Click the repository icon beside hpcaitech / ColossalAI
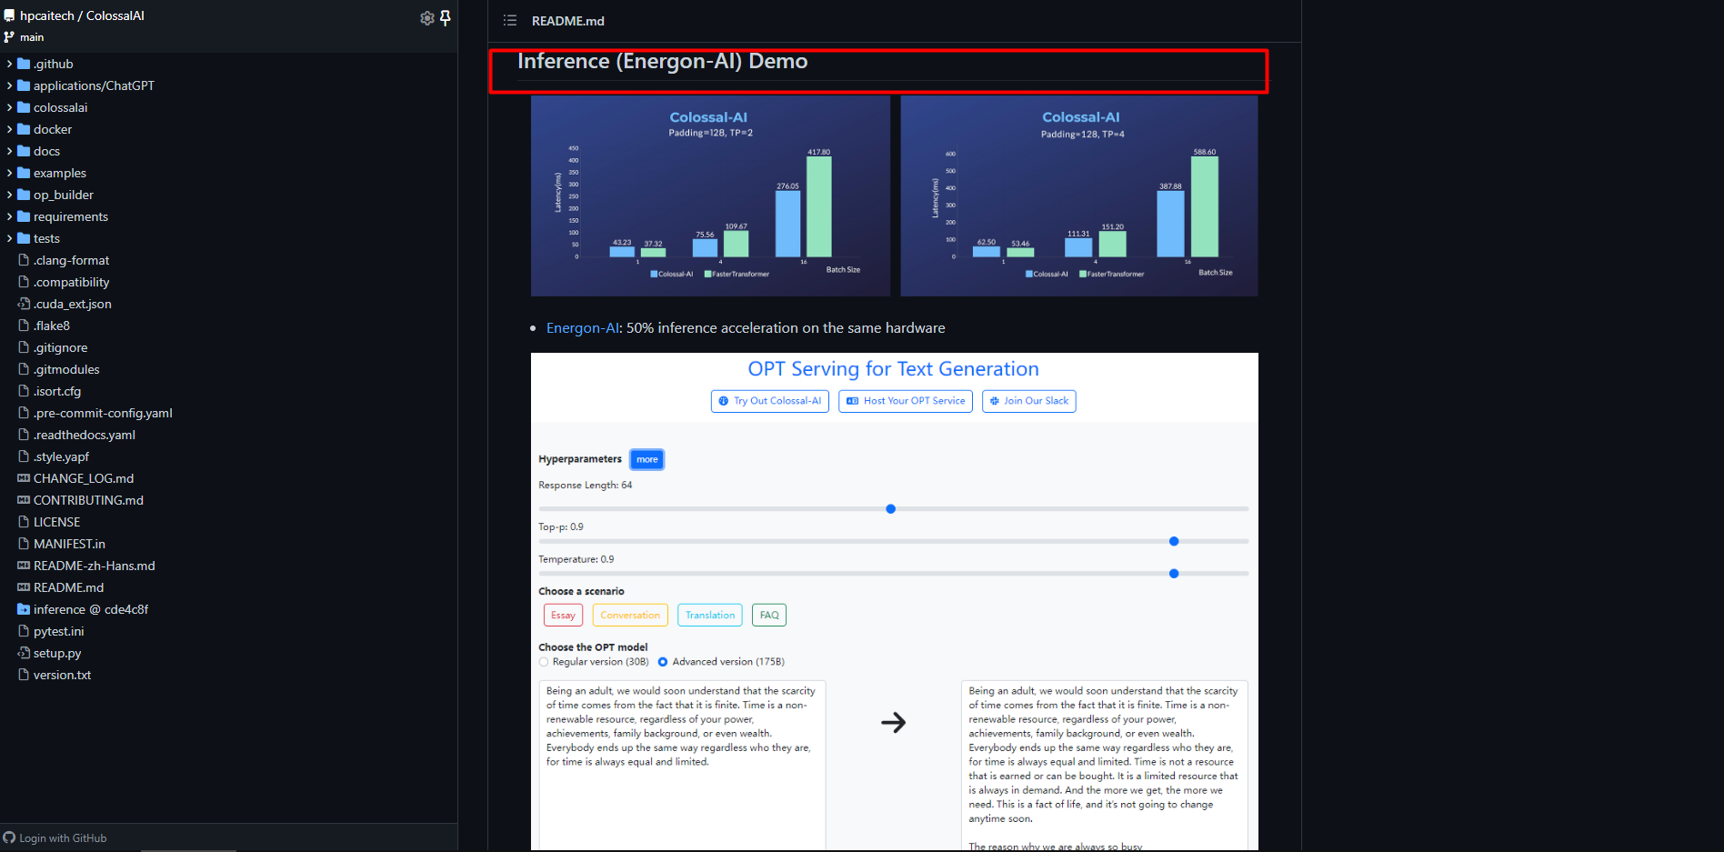1724x852 pixels. [x=10, y=15]
